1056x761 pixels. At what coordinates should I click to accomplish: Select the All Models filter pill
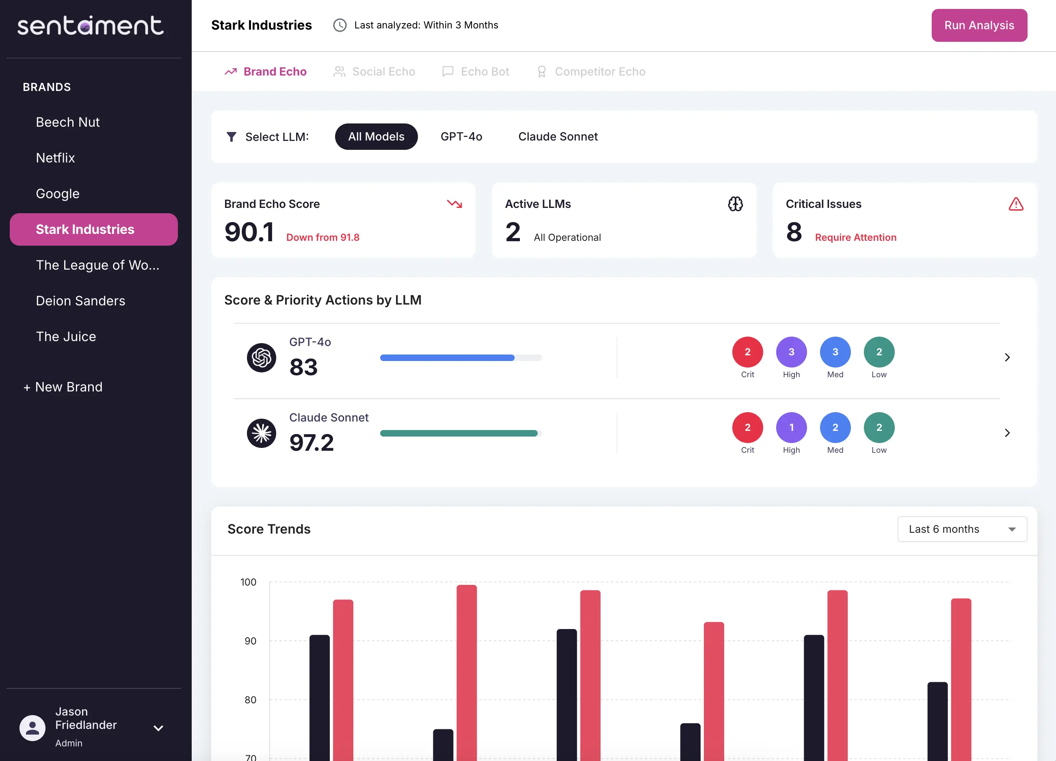point(376,136)
